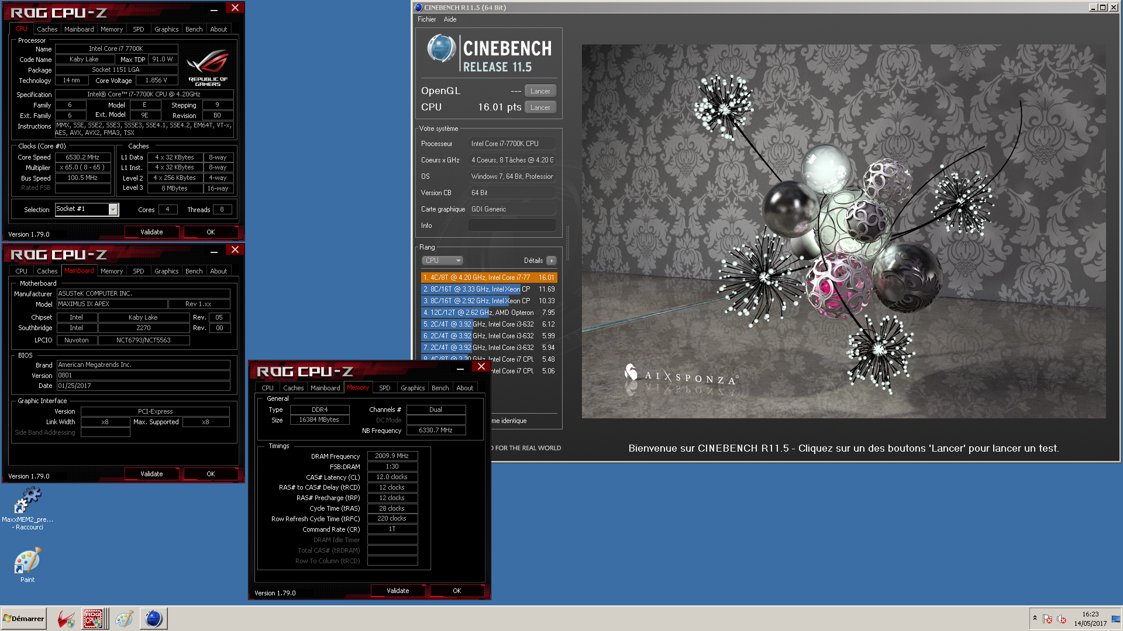This screenshot has width=1123, height=631.
Task: Close the Memory CPU-Z window
Action: pos(481,366)
